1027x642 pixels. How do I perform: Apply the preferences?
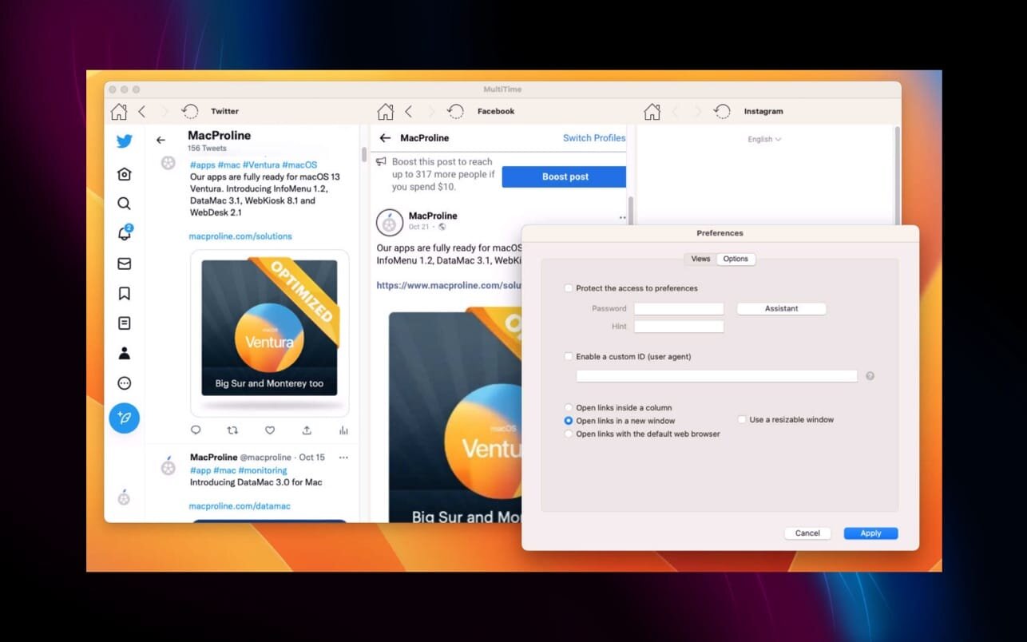click(x=870, y=533)
